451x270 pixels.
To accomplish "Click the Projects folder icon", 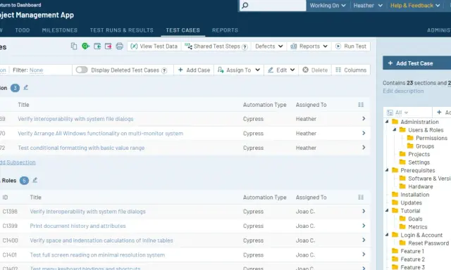I will pos(402,154).
